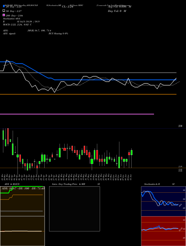Click the 'ADX signal:' label
This screenshot has width=186, height=246.
point(9,34)
